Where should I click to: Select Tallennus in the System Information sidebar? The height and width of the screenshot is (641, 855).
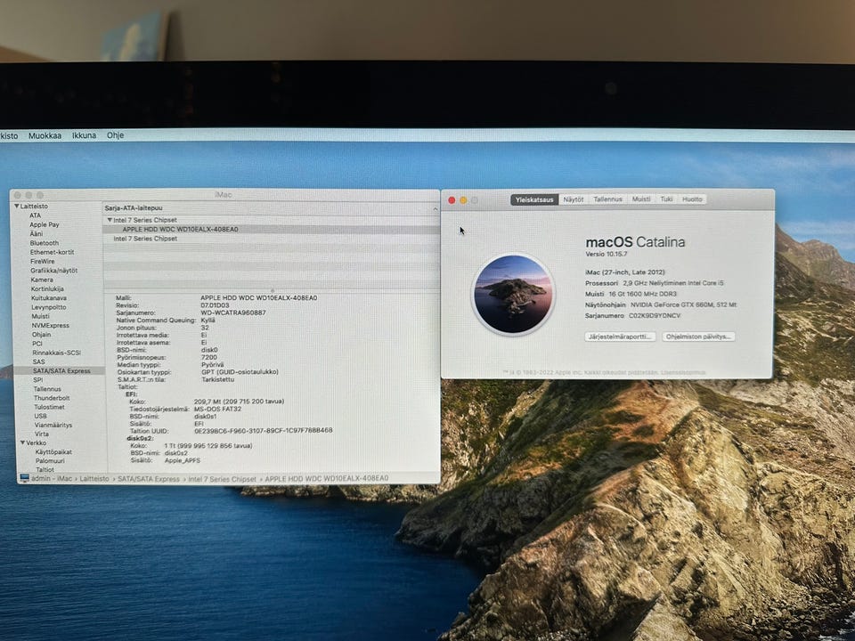47,389
